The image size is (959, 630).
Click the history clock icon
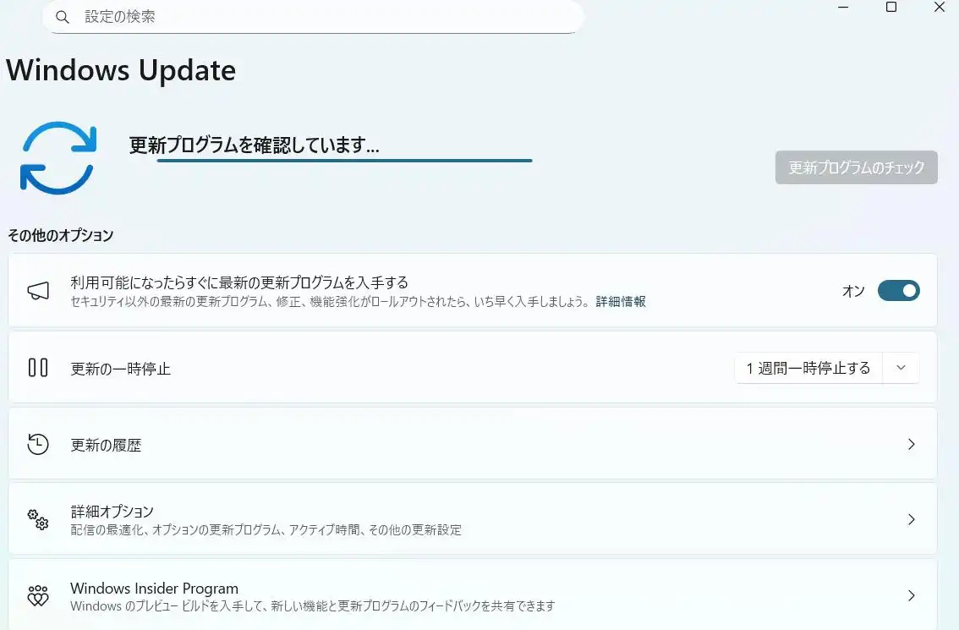point(38,445)
